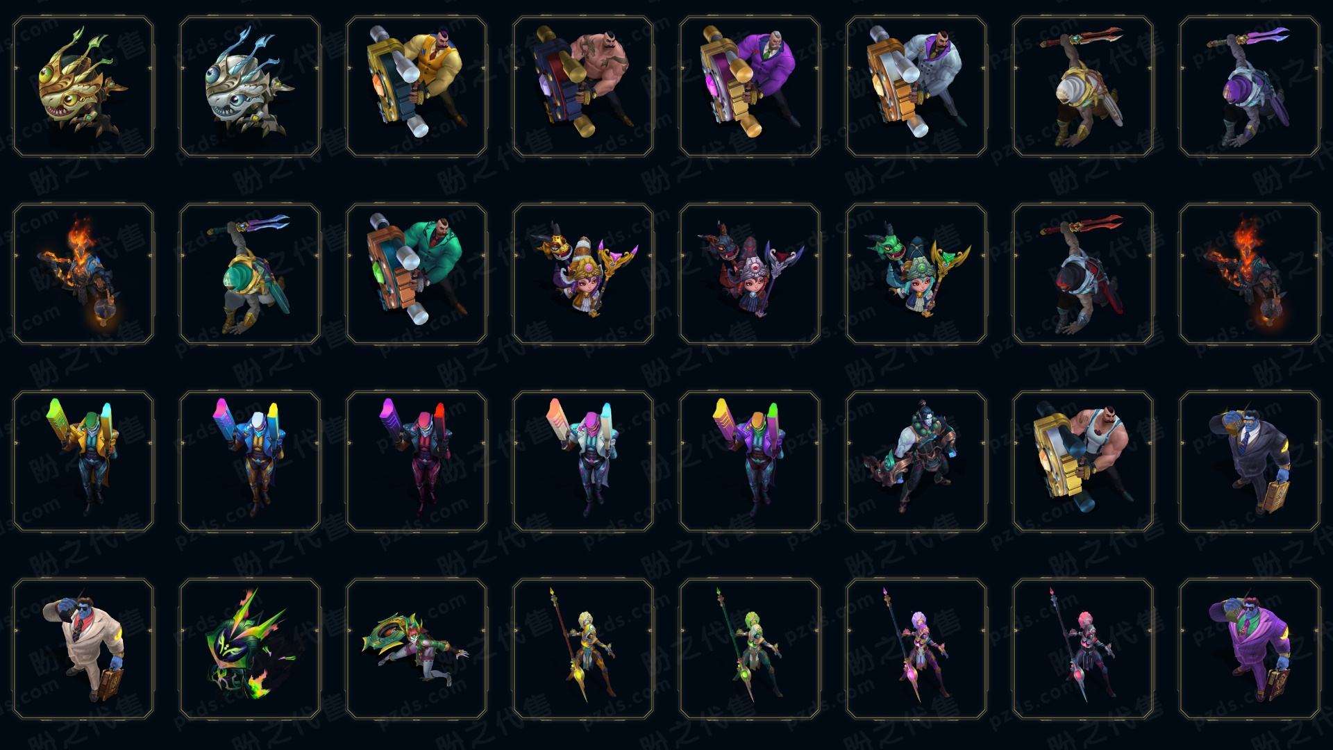Select the gunner in white tank top

(x=1083, y=461)
